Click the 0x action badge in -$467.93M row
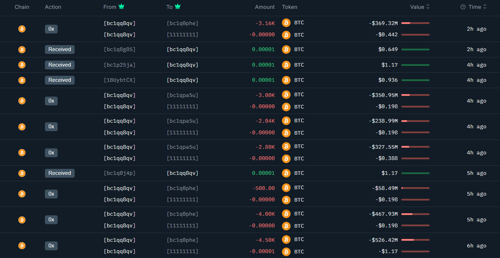Image resolution: width=500 pixels, height=258 pixels. [51, 220]
